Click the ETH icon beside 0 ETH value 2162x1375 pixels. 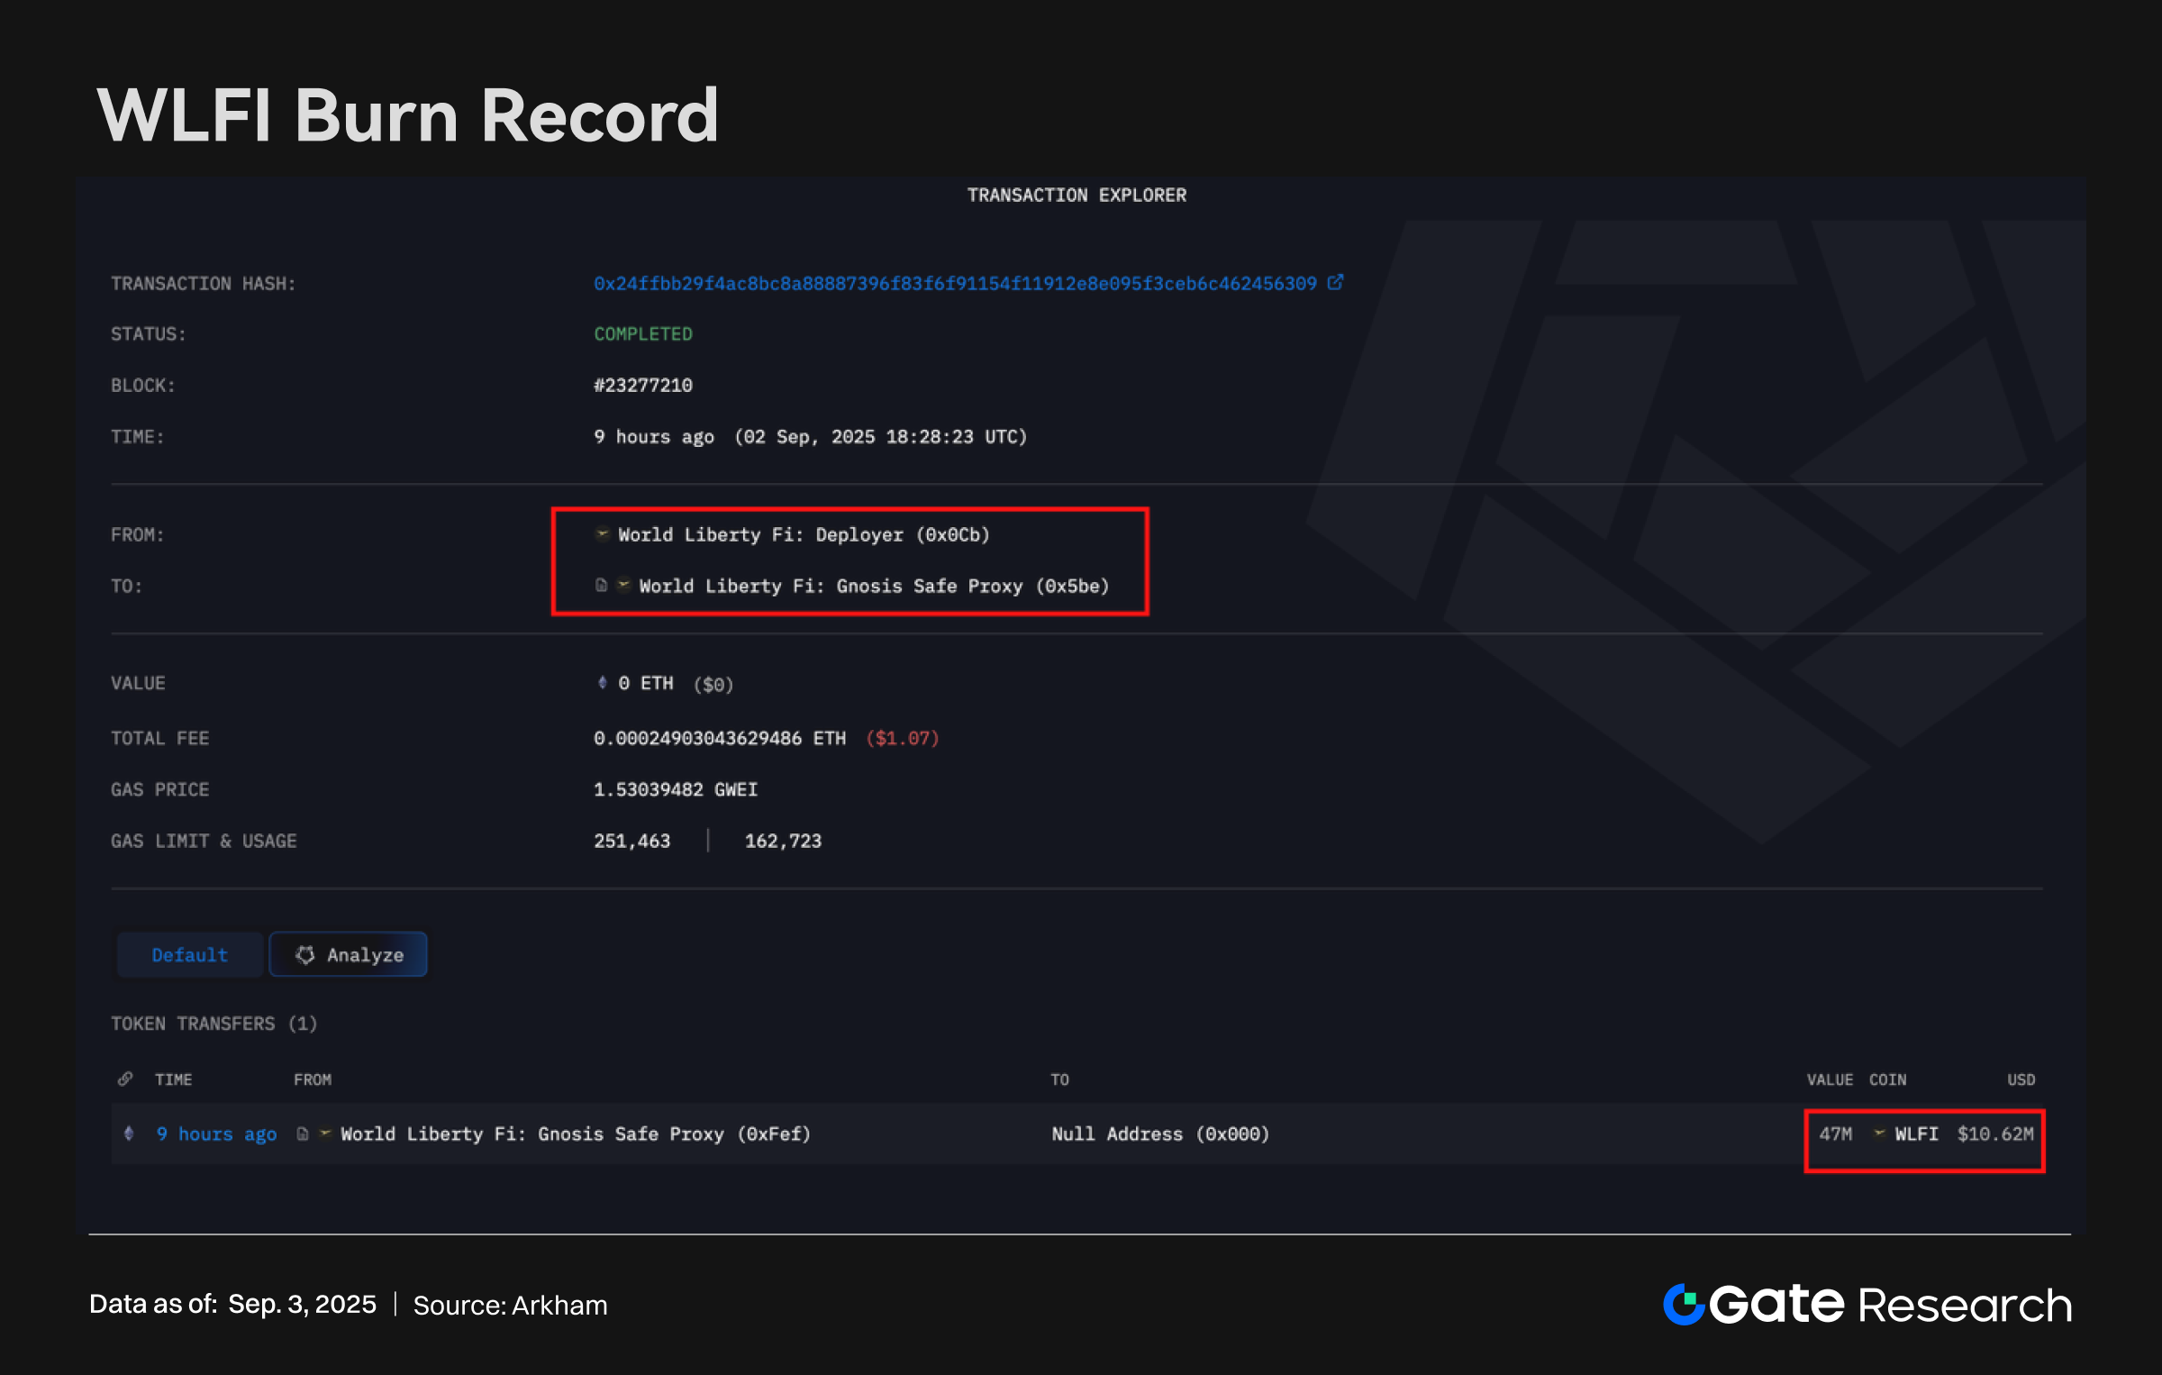[x=603, y=682]
